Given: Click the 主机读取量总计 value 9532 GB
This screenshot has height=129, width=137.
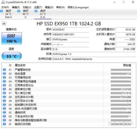Looking at the screenshot, I should point(126,30).
